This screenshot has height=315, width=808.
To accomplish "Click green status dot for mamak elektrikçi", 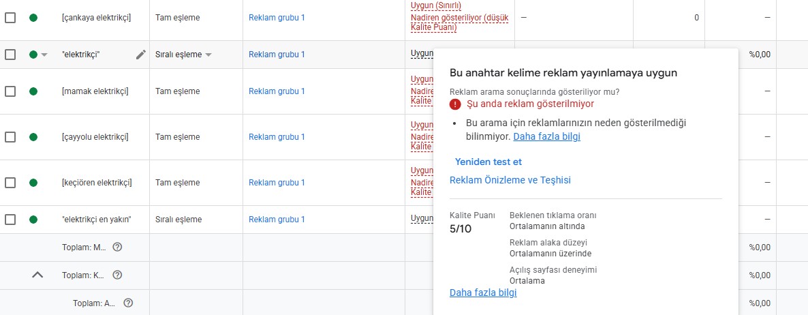I will point(33,91).
